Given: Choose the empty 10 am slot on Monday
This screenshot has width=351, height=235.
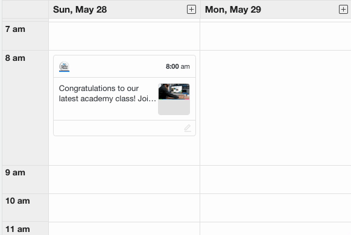Looking at the screenshot, I should coord(276,208).
